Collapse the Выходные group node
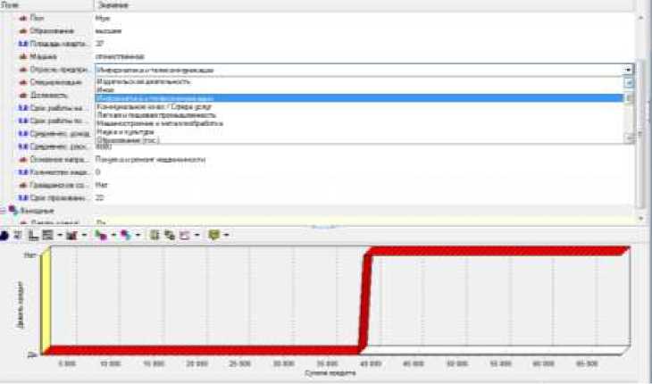 click(3, 211)
